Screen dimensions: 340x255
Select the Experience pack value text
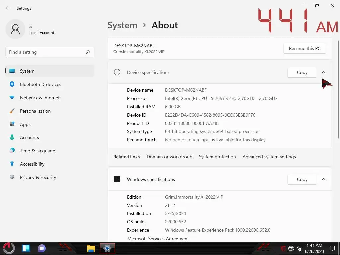click(217, 230)
